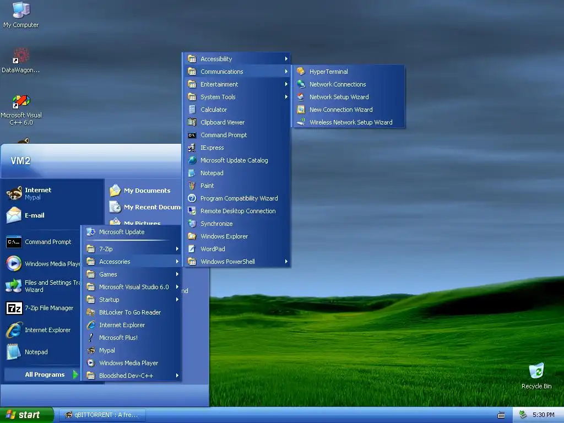Click Synchronize

pos(237,224)
